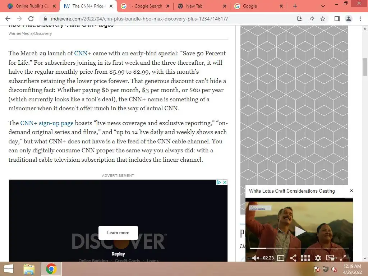Expand the video to fullscreen
This screenshot has width=368, height=276.
pos(342,258)
